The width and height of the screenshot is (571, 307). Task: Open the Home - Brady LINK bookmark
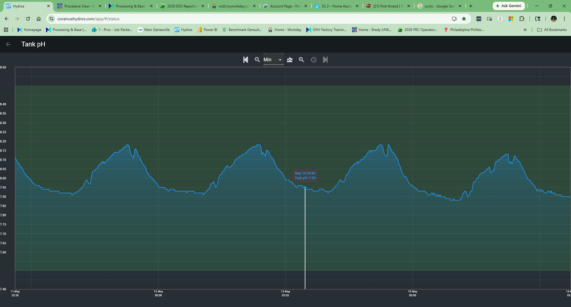[x=372, y=30]
